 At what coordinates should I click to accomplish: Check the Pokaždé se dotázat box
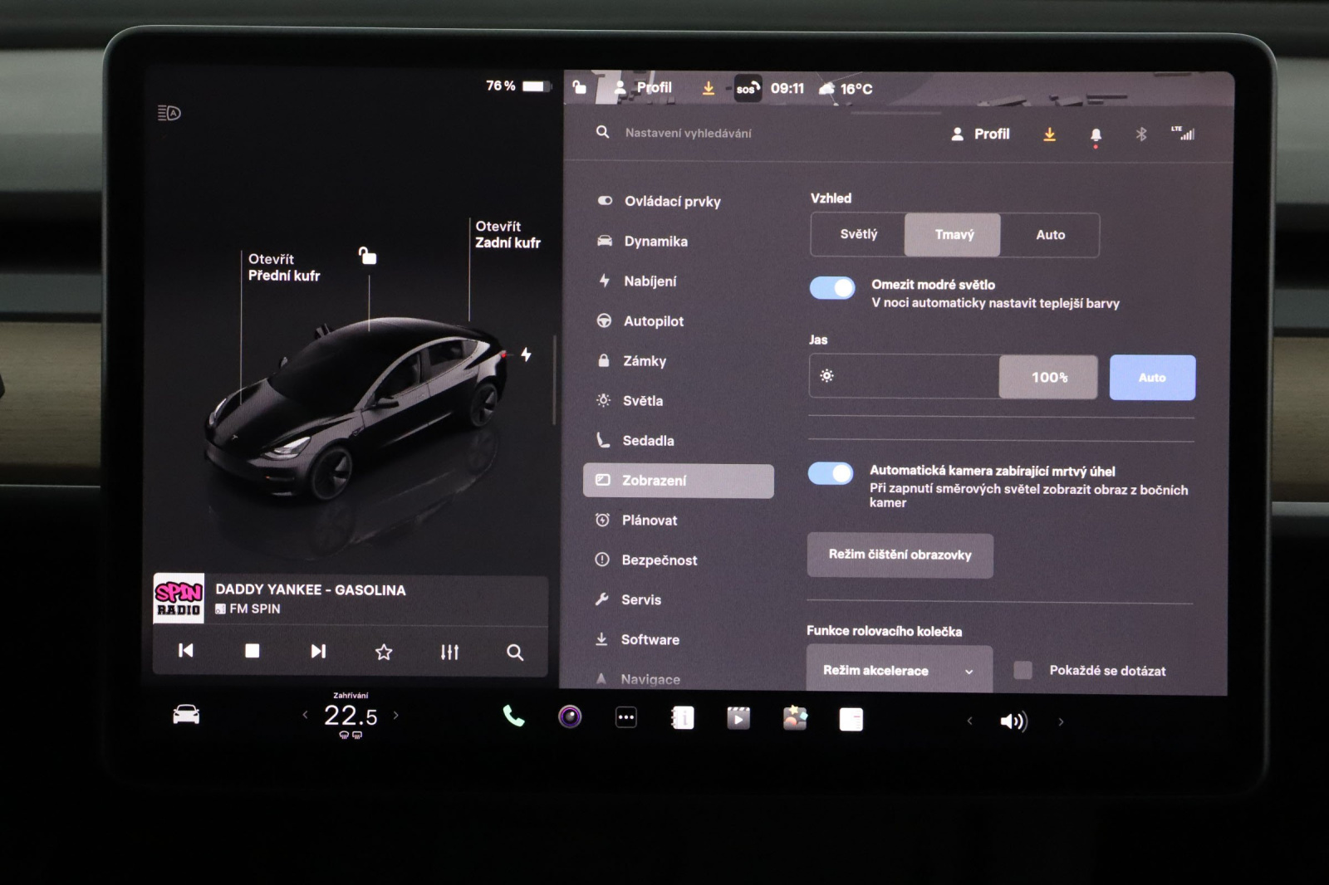click(1023, 670)
